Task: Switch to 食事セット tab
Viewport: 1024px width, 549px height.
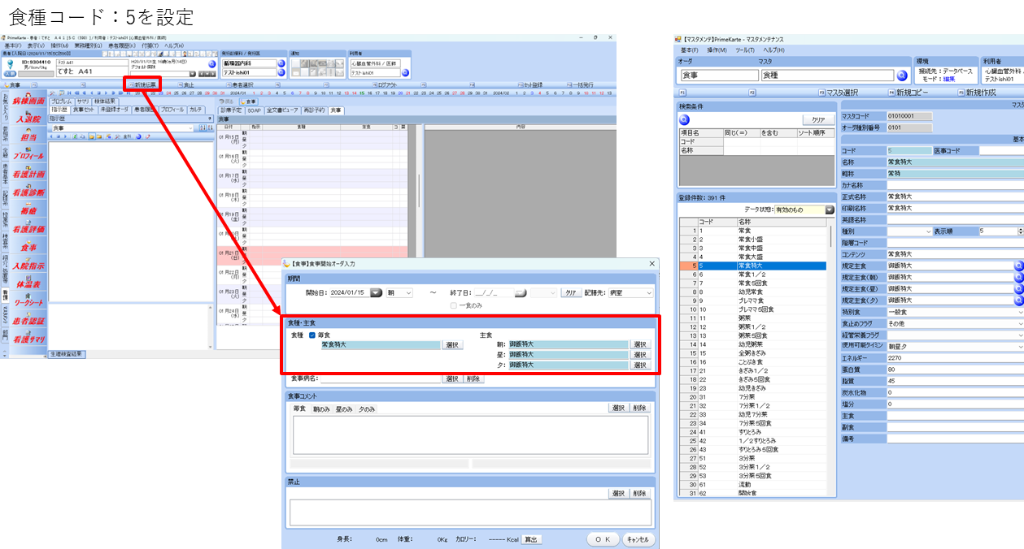Action: (x=85, y=110)
